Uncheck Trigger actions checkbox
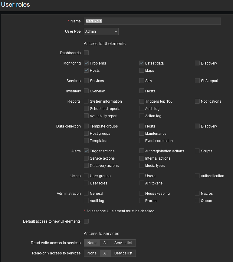The height and width of the screenshot is (262, 233). (86, 151)
